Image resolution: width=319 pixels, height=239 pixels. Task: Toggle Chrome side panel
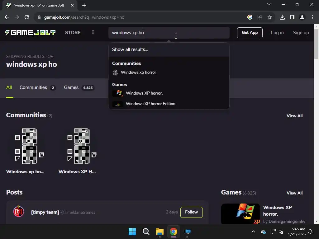292,17
